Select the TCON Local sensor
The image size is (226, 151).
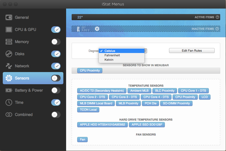pos(88,110)
